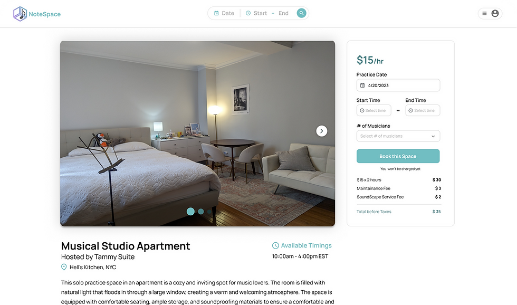Click the calendar icon beside Date
Screen dimensions: 517x305
[x=216, y=13]
